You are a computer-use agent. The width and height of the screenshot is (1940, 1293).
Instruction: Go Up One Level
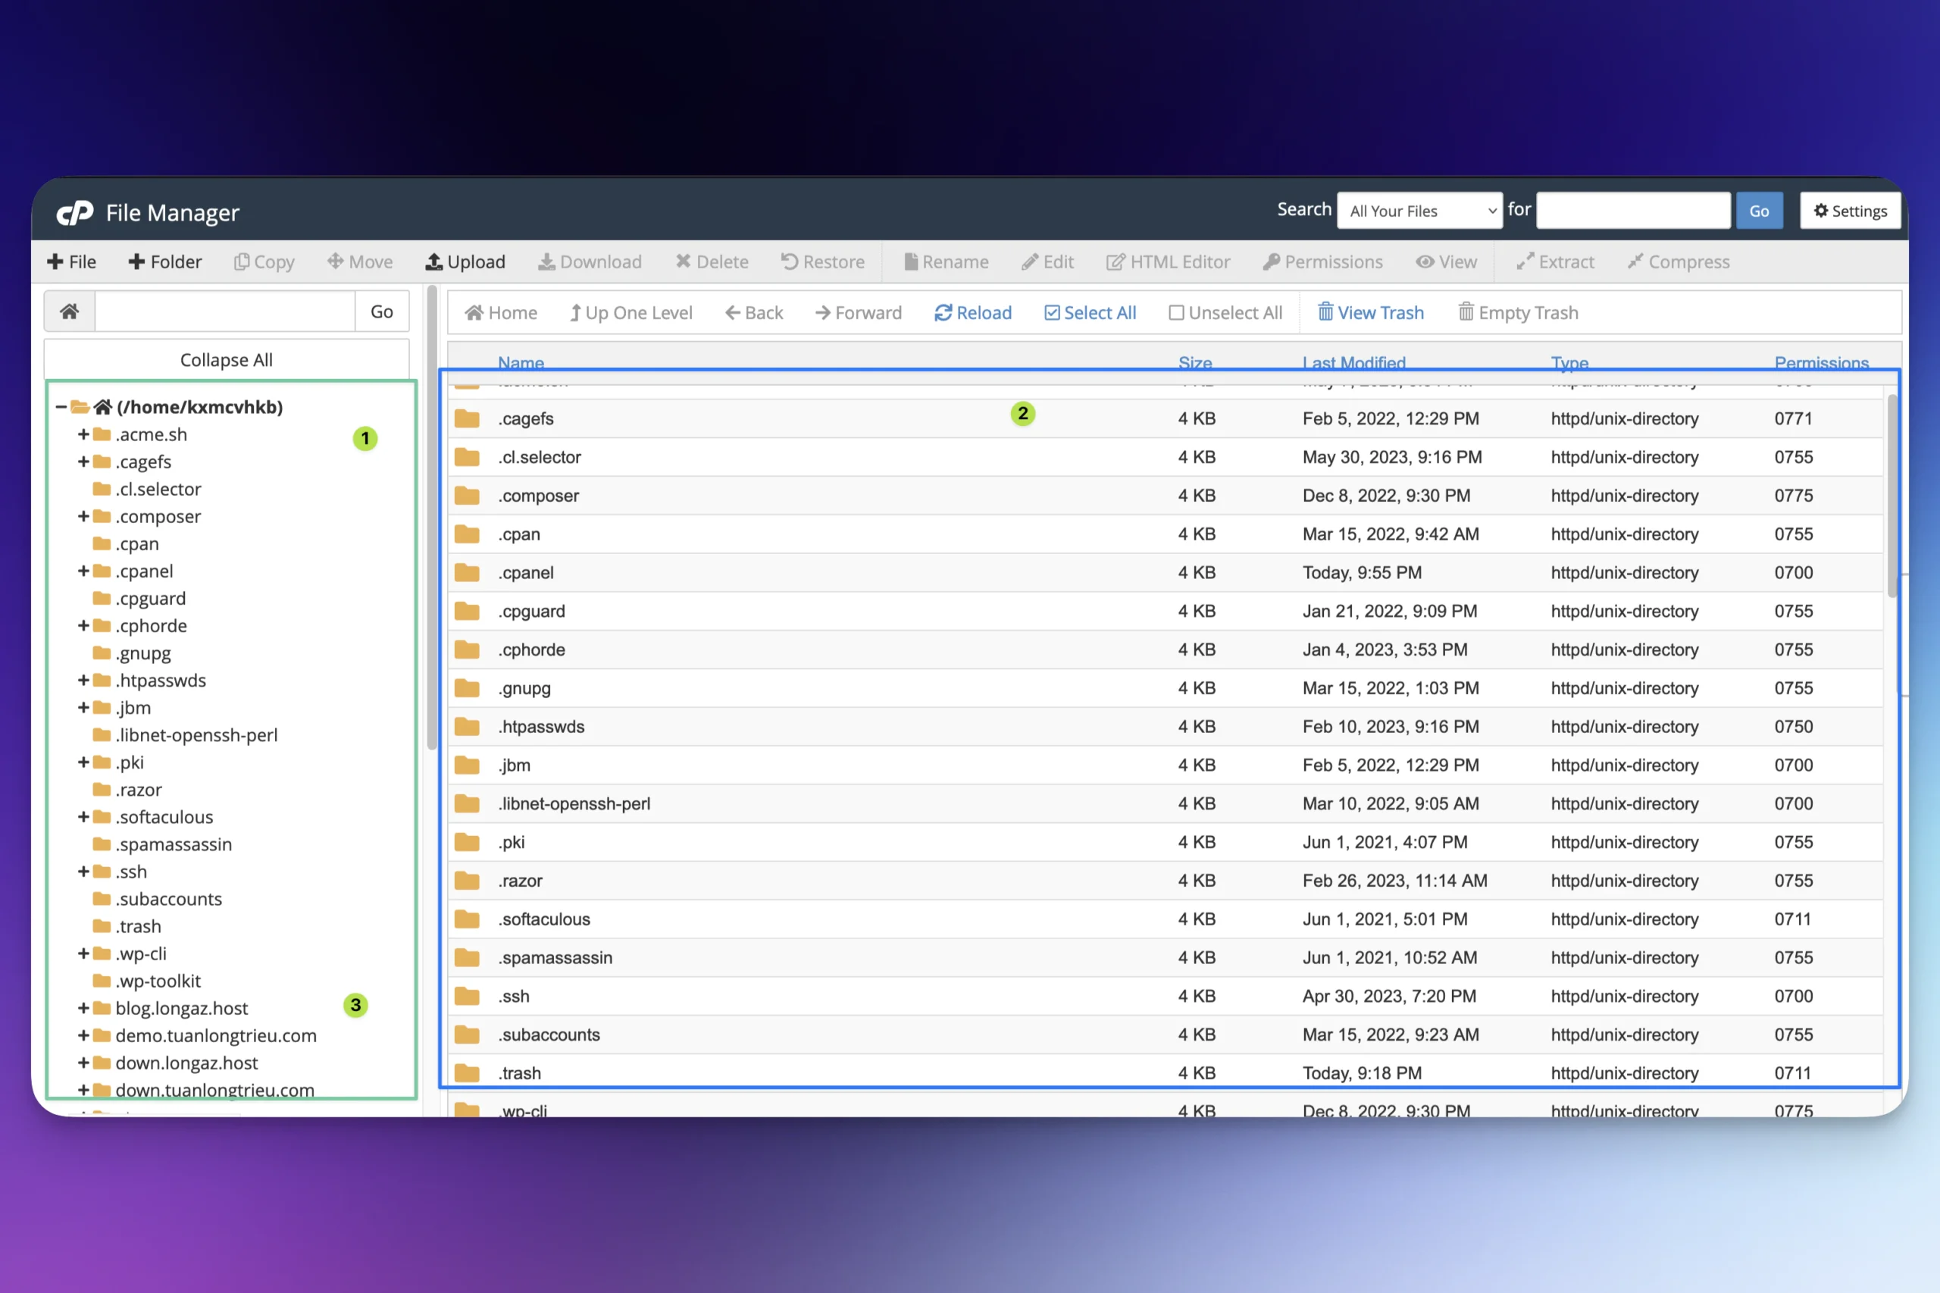coord(630,312)
